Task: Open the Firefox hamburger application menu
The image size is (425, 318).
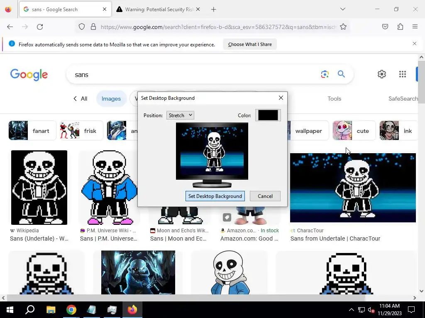Action: (415, 27)
